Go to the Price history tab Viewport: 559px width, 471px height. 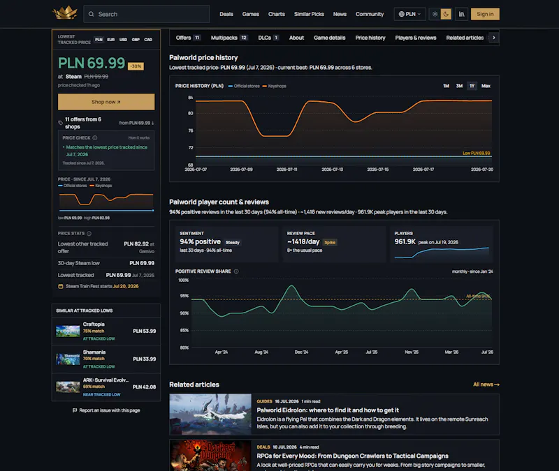(370, 38)
